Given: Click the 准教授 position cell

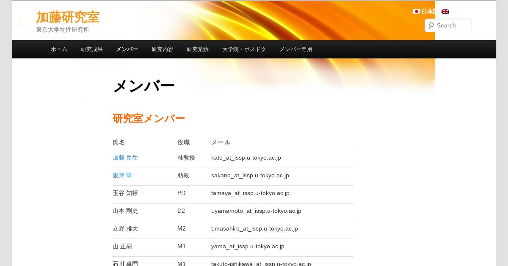Looking at the screenshot, I should click(x=186, y=157).
